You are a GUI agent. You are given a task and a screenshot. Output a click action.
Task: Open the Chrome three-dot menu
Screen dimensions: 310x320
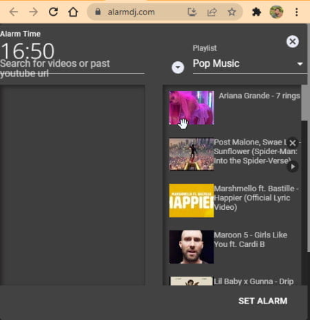[x=297, y=12]
